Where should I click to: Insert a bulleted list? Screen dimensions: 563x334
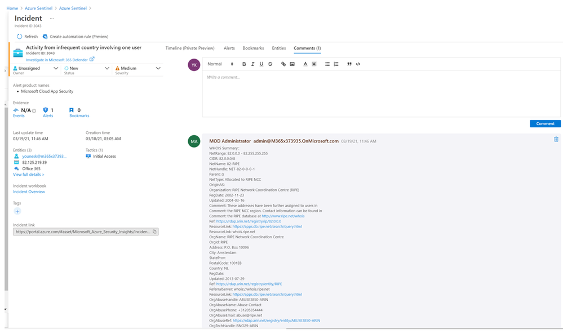click(x=327, y=64)
